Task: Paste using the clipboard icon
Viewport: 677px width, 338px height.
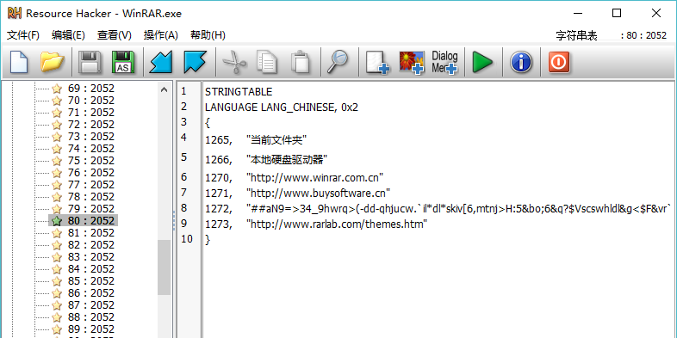Action: 301,62
